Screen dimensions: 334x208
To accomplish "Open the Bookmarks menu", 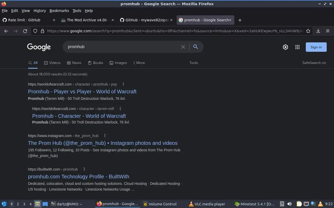I will [x=59, y=11].
